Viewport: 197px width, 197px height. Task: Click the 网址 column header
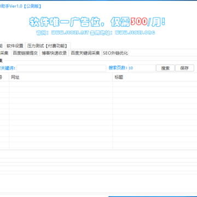coord(61,77)
